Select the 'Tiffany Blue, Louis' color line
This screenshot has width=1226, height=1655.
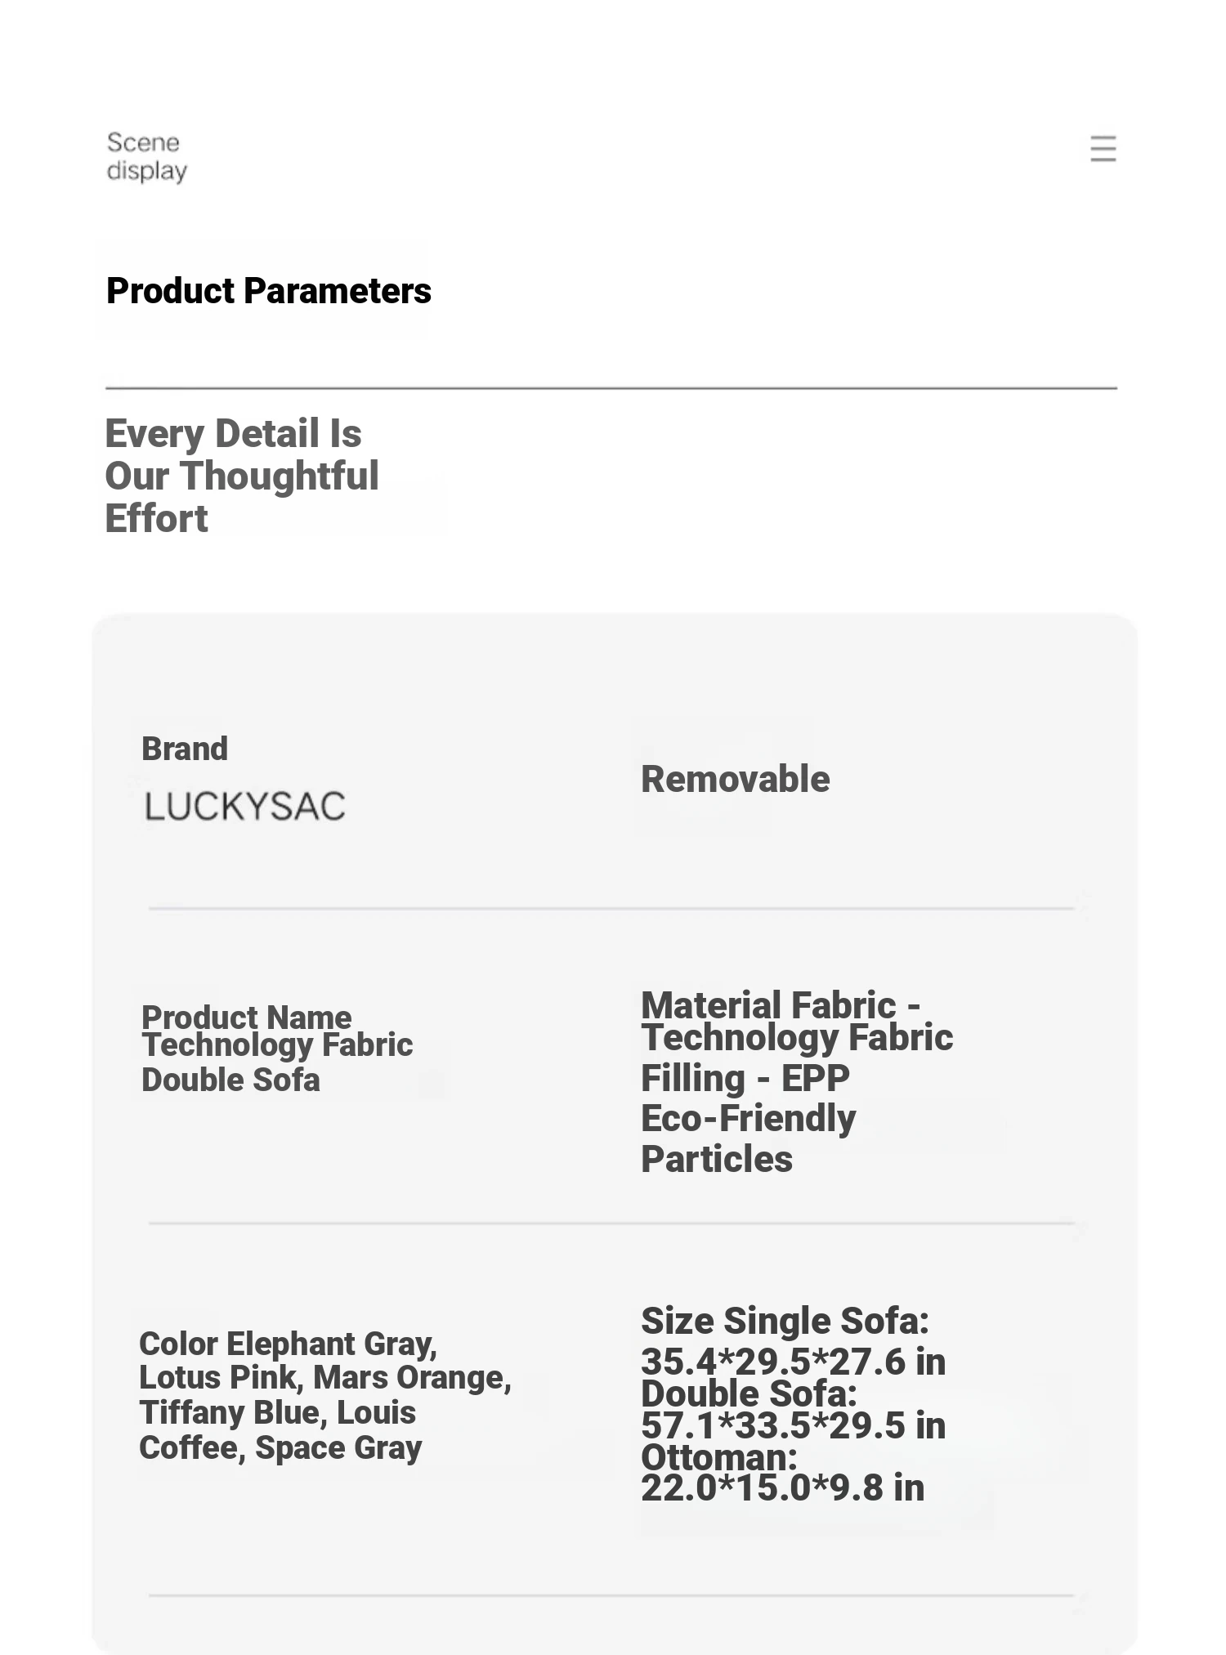pos(277,1412)
